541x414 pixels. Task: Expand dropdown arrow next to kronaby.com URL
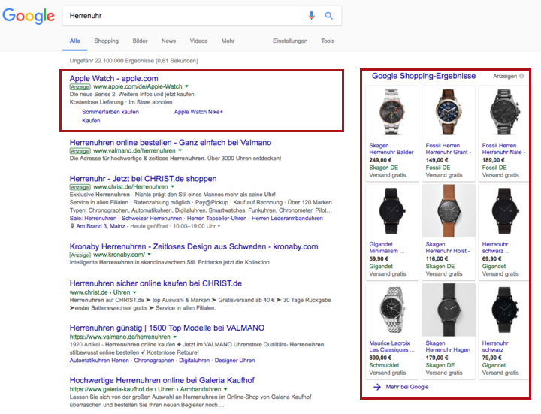click(149, 255)
